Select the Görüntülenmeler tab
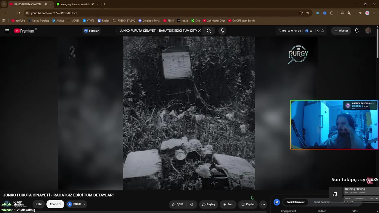 [x=296, y=202]
